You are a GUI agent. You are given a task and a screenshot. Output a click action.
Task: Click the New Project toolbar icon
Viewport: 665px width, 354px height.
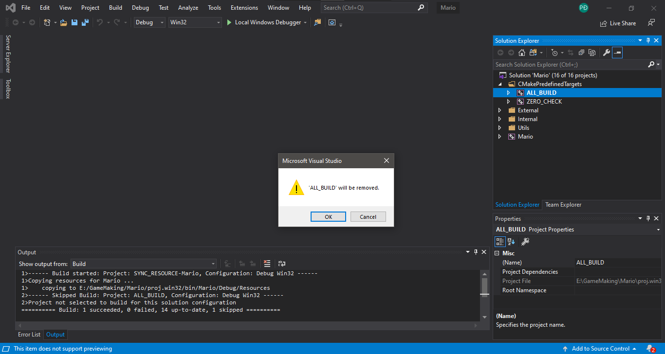(47, 22)
